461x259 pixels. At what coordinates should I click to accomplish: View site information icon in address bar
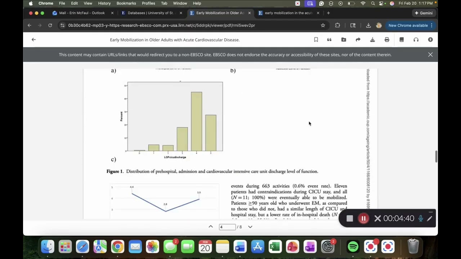tap(62, 25)
